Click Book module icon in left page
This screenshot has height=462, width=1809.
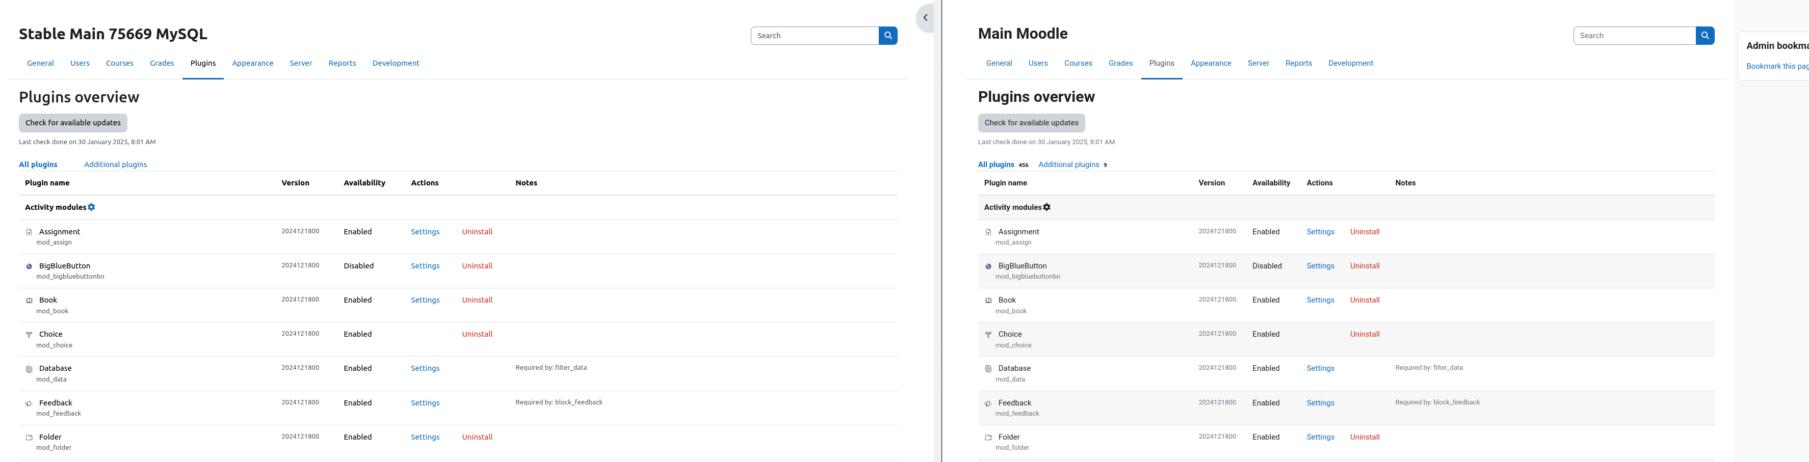[29, 301]
